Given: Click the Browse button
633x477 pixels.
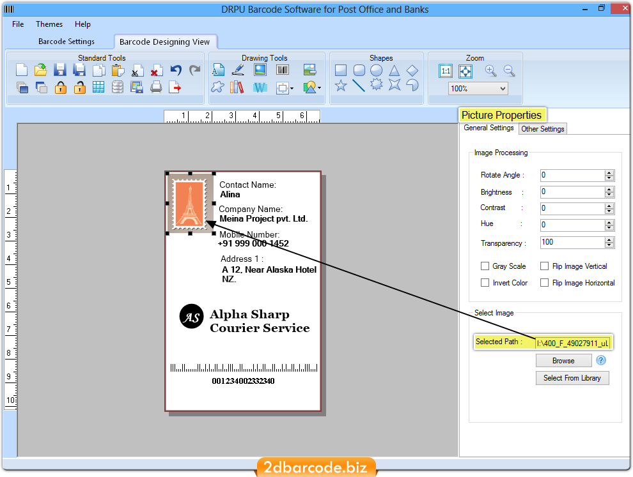Looking at the screenshot, I should point(563,361).
